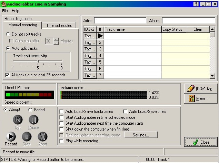The height and width of the screenshot is (163, 219).
Task: Click the Tag button for track 7
Action: click(x=90, y=75)
